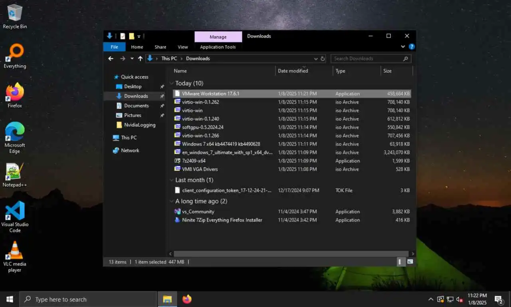The width and height of the screenshot is (511, 307).
Task: Collapse the Last month (1) group
Action: (172, 180)
